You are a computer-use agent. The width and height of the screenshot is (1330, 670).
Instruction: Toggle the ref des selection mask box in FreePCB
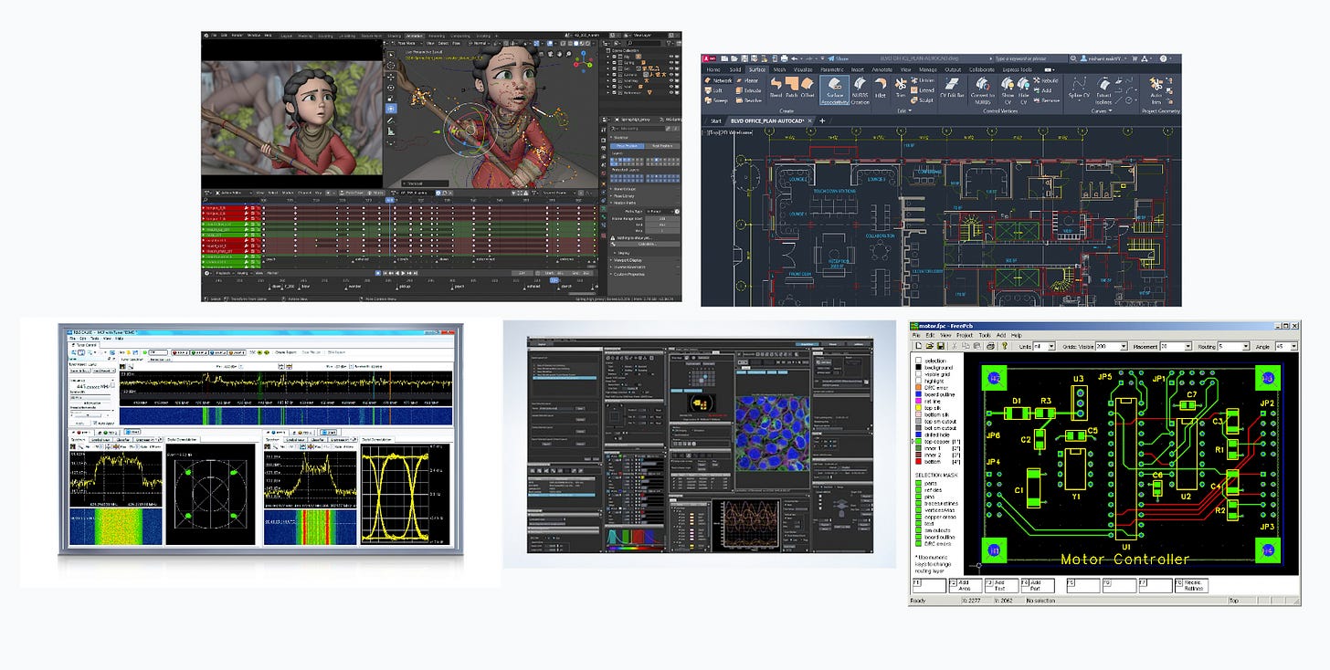coord(920,491)
